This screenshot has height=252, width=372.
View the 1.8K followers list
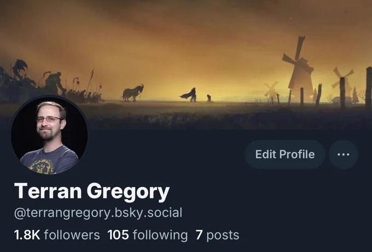(57, 235)
